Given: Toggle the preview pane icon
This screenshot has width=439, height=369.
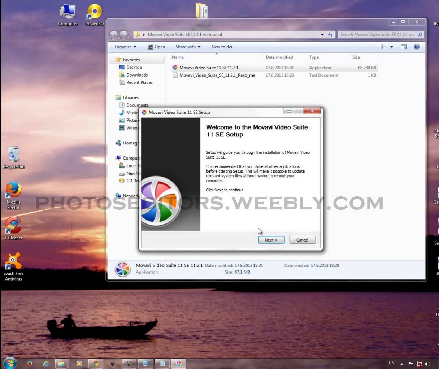Looking at the screenshot, I should [x=404, y=47].
